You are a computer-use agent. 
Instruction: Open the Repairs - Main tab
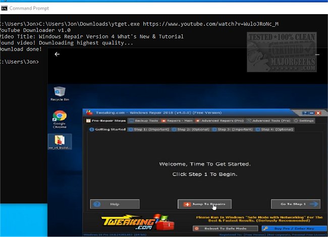tap(177, 121)
